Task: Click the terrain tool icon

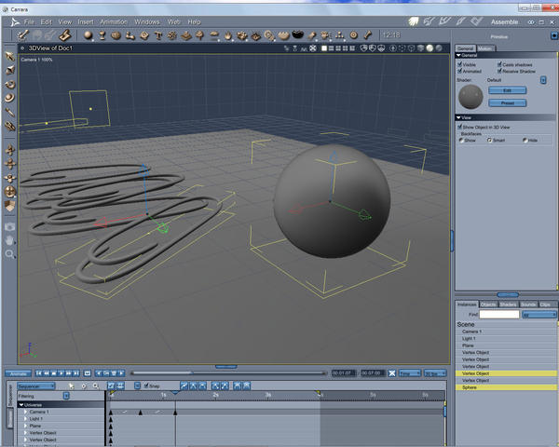Action: [185, 35]
